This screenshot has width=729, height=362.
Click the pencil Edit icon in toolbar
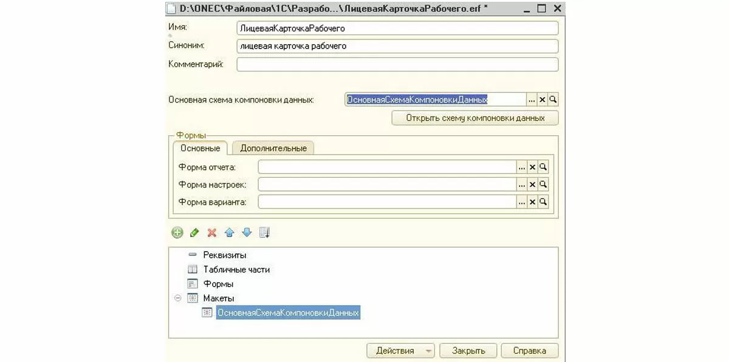pos(194,232)
